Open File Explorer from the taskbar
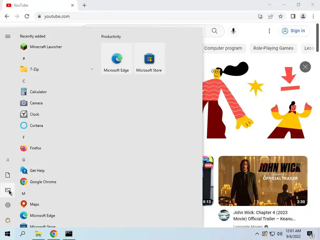This screenshot has height=240, width=320. 38,234
